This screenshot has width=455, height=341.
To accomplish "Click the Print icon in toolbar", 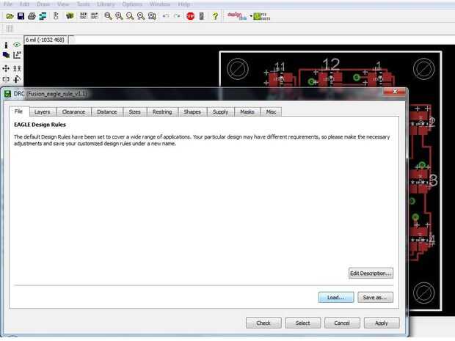I will pyautogui.click(x=32, y=16).
